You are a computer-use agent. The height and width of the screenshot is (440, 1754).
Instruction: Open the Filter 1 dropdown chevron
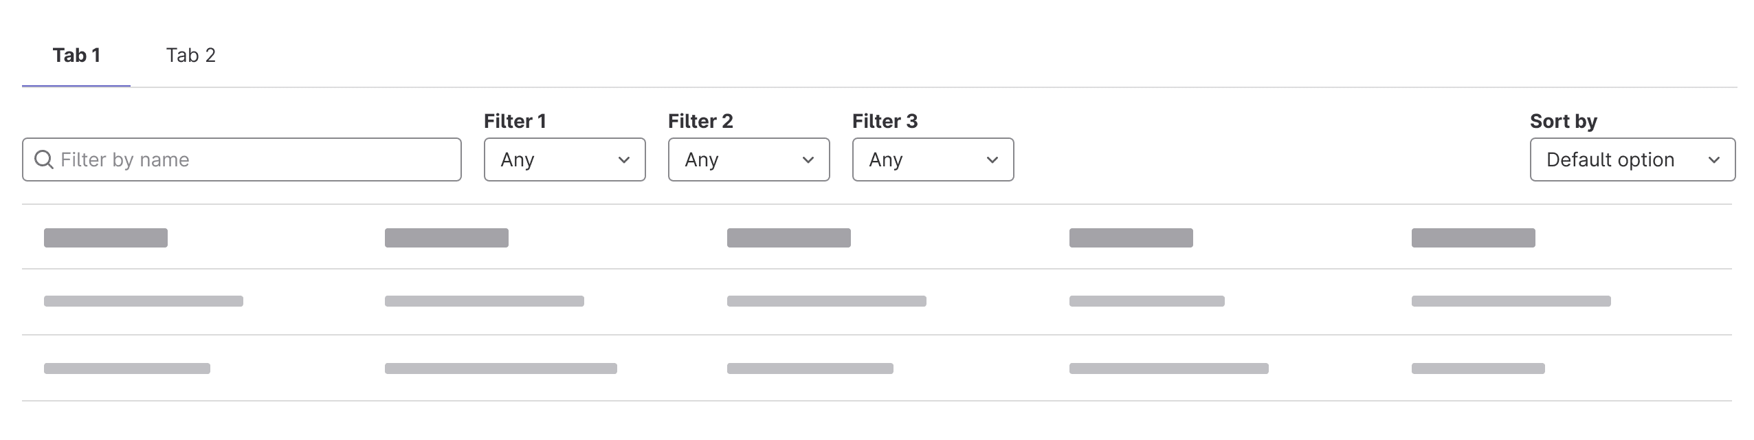click(x=624, y=159)
